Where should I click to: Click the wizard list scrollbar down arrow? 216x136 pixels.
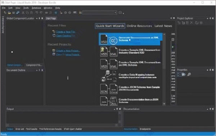click(x=164, y=104)
